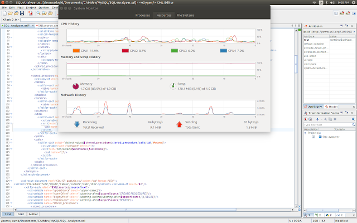The image size is (357, 223).
Task: Switch to the File Systems tab
Action: [x=186, y=15]
